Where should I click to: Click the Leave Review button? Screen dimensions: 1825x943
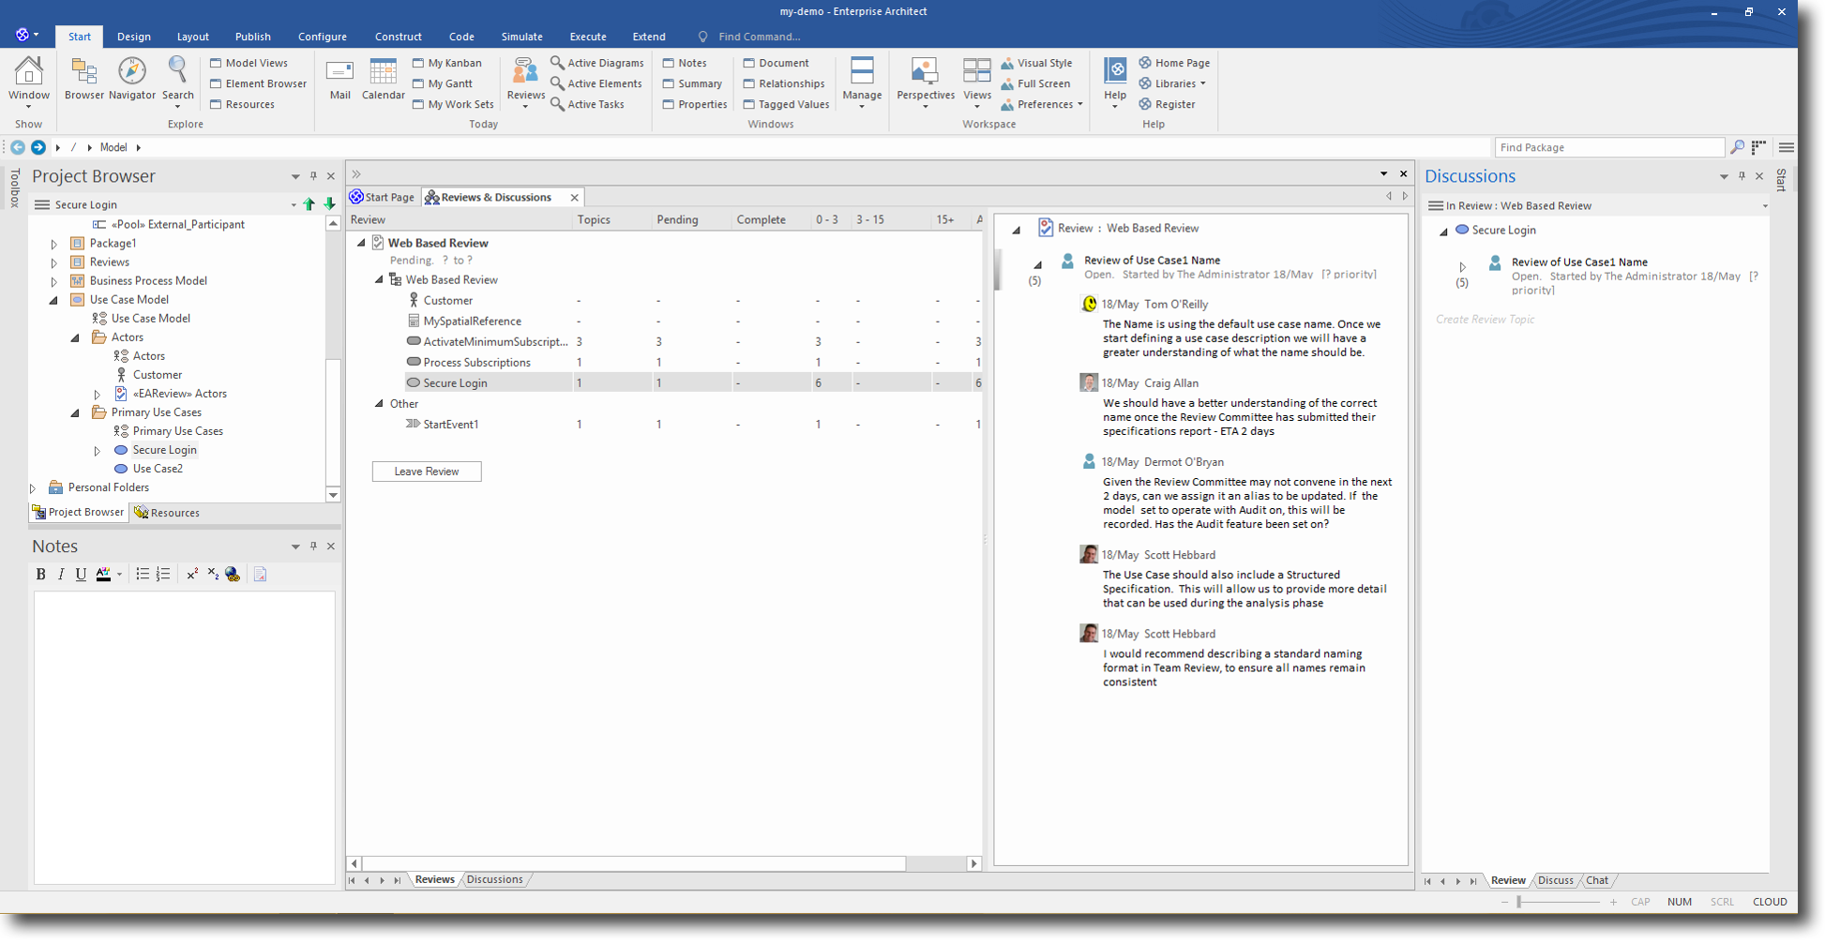[427, 471]
